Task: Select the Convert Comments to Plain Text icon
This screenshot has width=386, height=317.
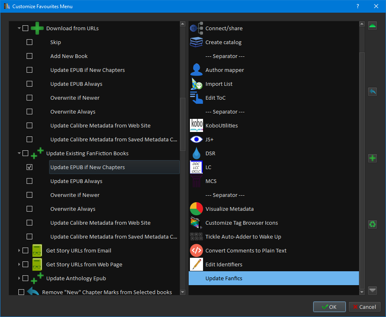Action: point(196,251)
